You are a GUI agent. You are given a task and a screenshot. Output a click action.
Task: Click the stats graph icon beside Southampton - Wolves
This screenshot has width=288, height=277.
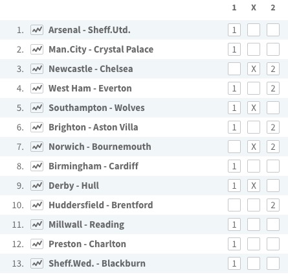[37, 108]
